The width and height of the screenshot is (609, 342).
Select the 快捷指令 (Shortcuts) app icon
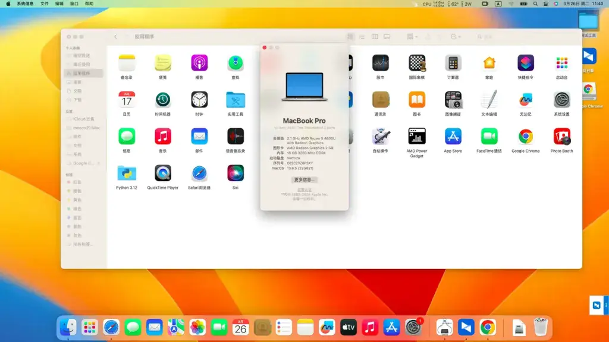coord(526,63)
